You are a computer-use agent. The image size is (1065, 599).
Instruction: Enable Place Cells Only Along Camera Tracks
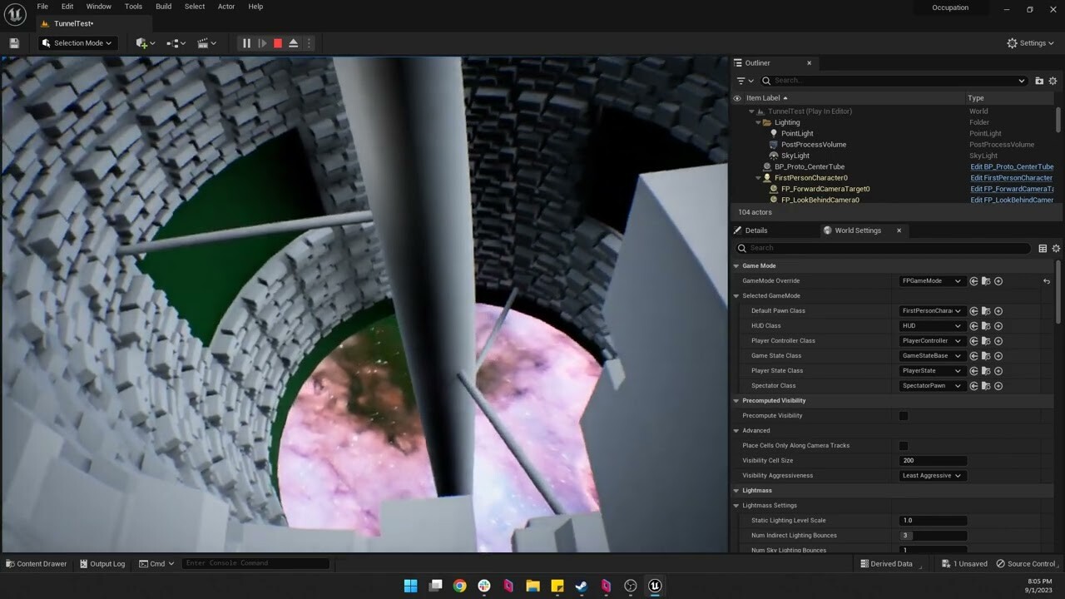[x=904, y=445]
